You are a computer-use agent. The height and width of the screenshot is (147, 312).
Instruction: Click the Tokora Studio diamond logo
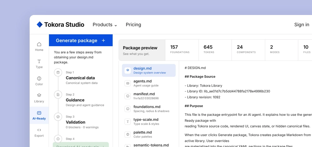40,24
